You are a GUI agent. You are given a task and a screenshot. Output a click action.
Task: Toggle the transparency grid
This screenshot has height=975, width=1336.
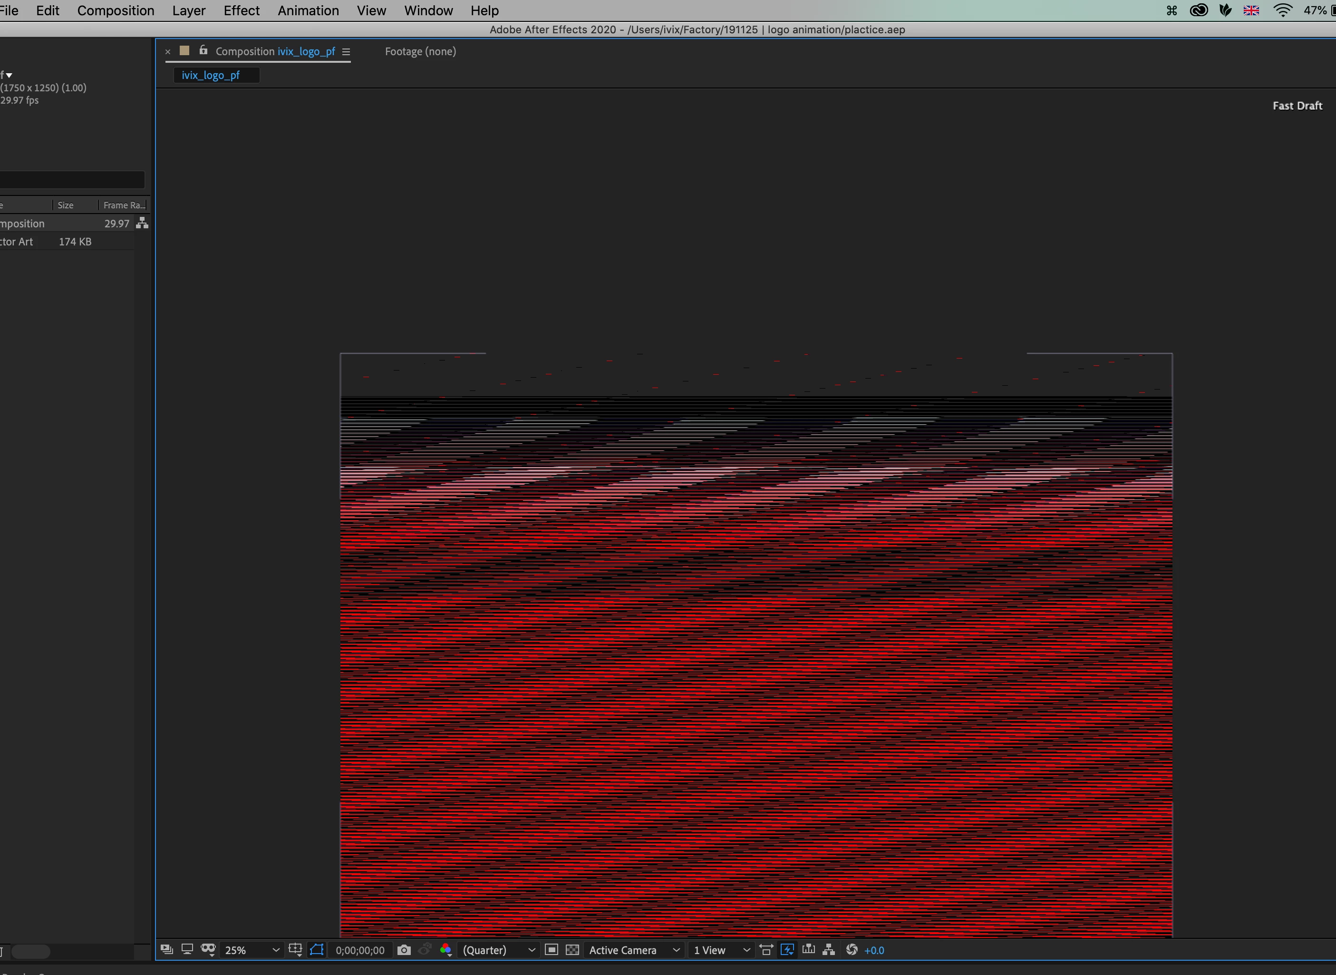pyautogui.click(x=572, y=950)
